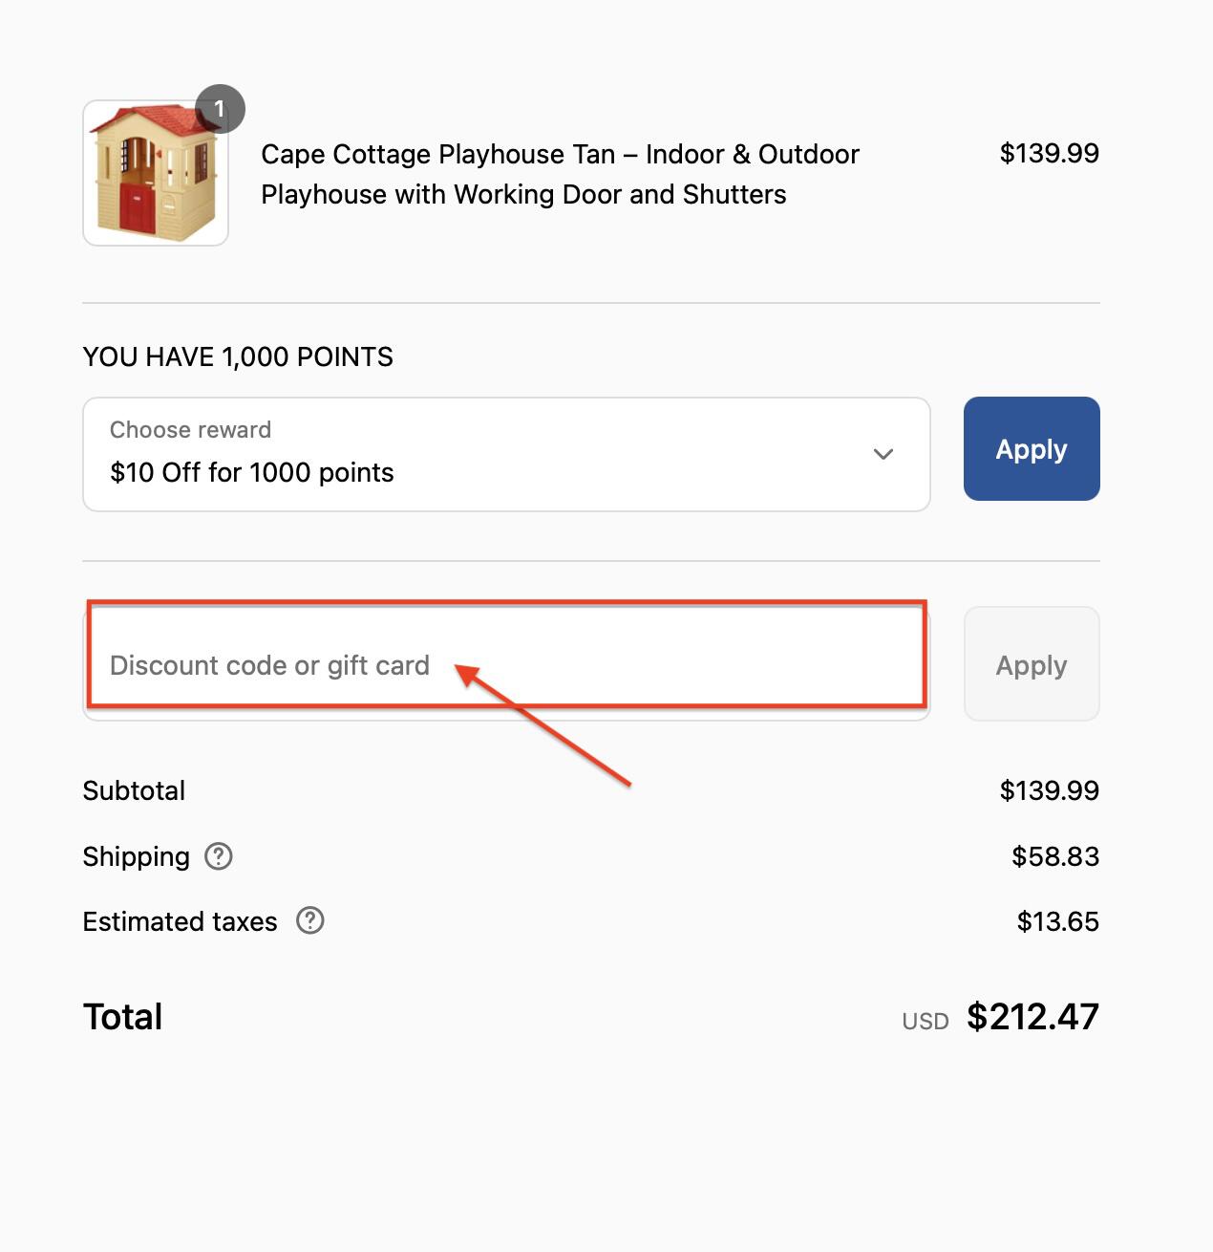Expand the reward dropdown chevron arrow

coord(883,454)
